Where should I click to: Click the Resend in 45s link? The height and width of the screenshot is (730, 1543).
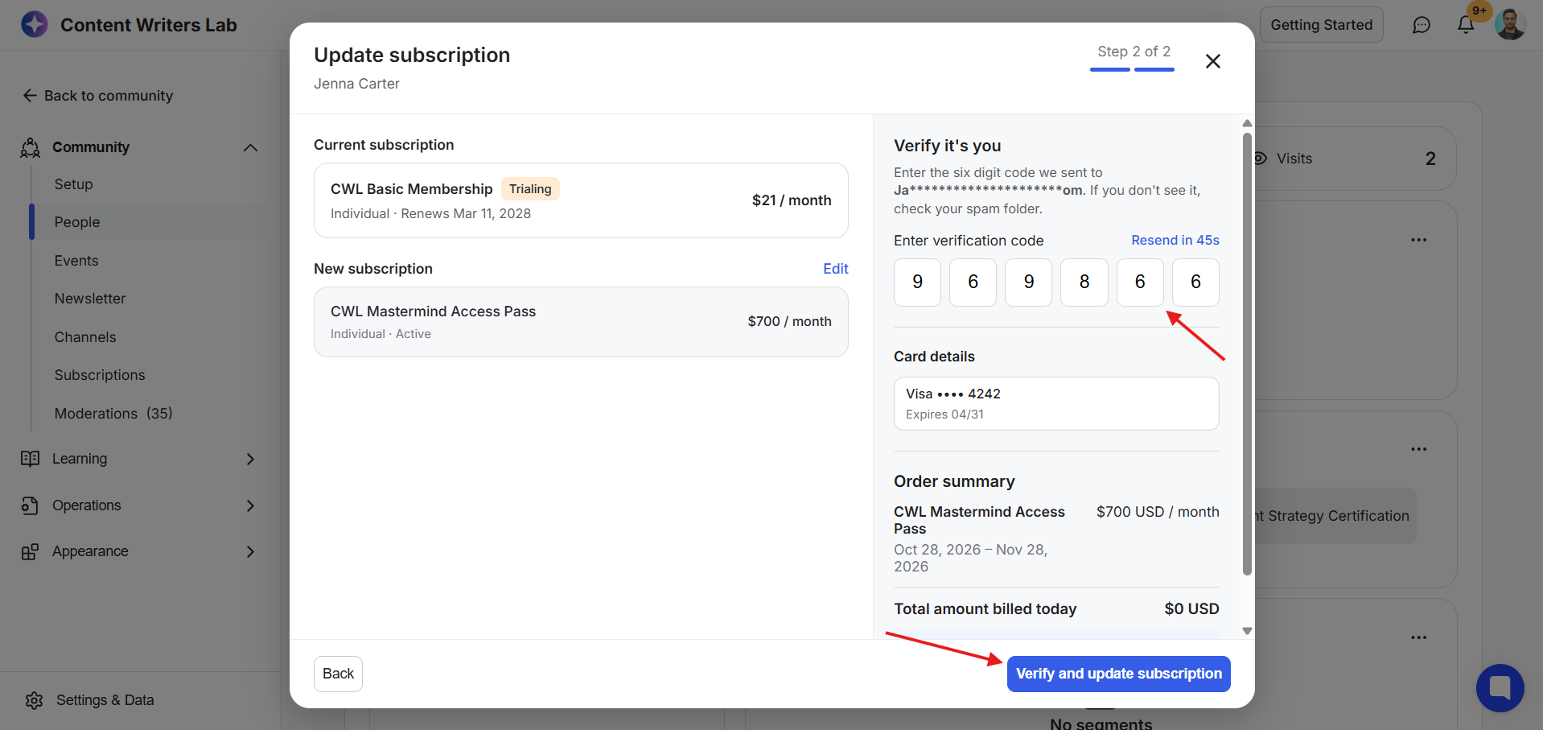[1175, 240]
